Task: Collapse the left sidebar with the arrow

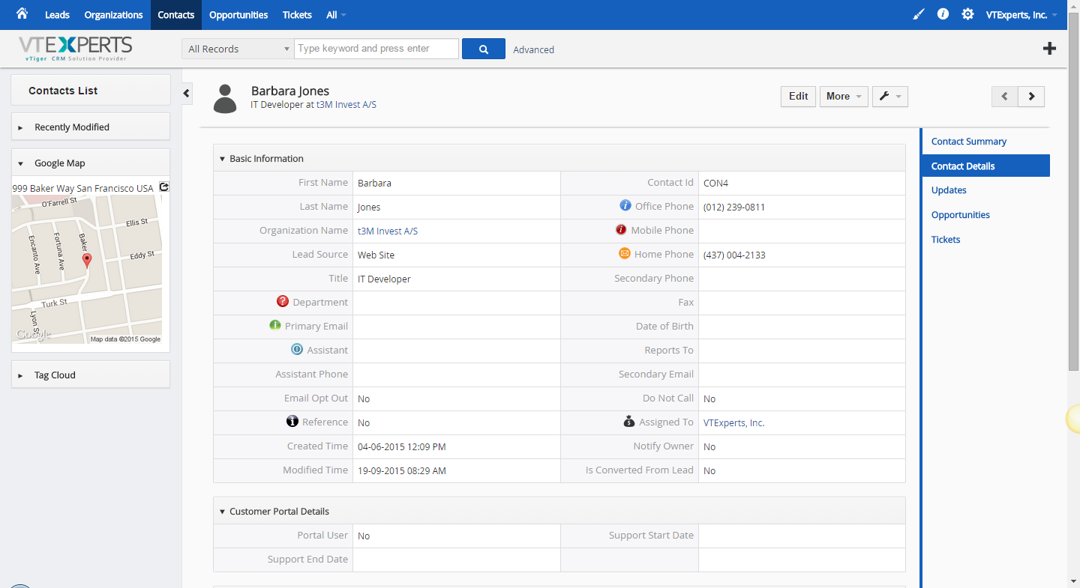Action: point(187,94)
